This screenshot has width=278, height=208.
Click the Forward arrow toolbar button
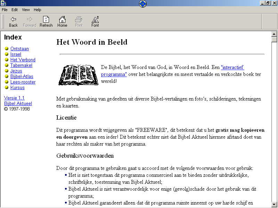(30, 22)
